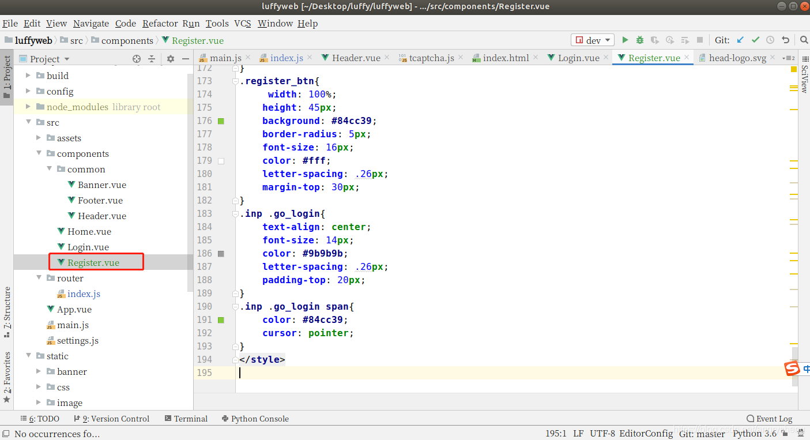Open the 9: Version Control tool window
The image size is (810, 440).
coord(111,419)
